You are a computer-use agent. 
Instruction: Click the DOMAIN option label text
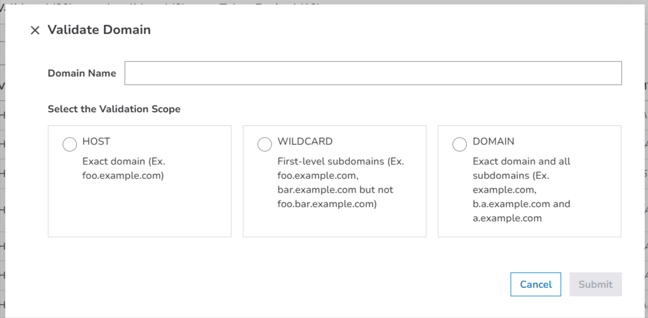click(493, 141)
